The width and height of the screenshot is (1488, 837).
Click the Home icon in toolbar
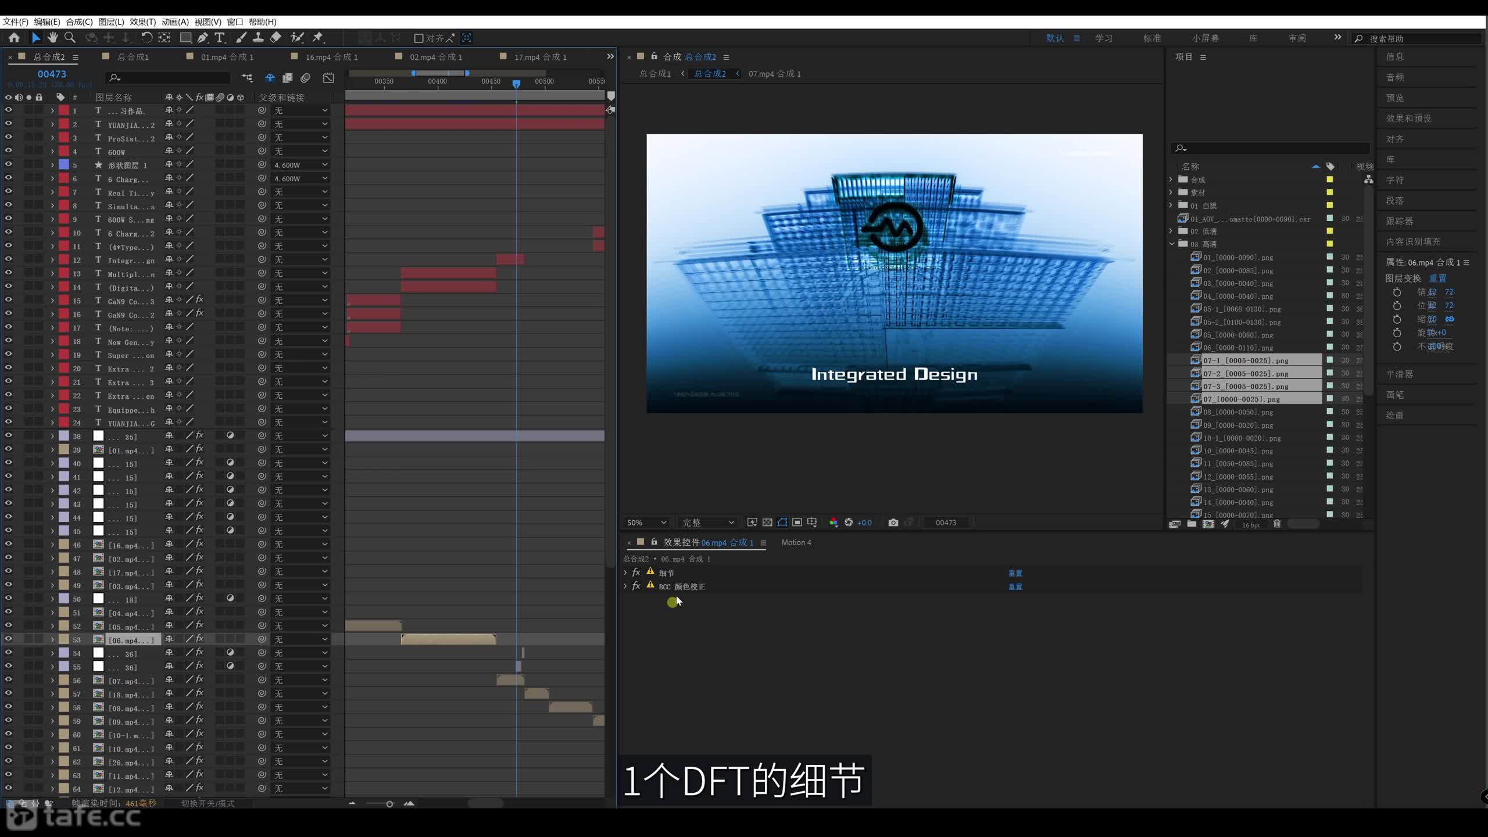(14, 38)
